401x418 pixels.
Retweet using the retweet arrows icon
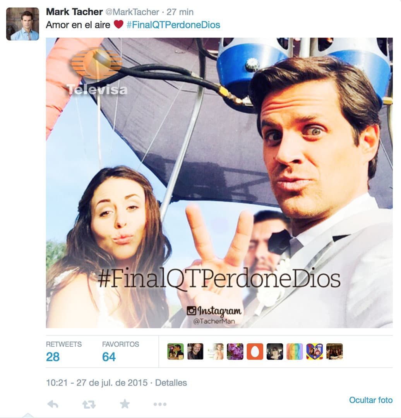pos(89,405)
